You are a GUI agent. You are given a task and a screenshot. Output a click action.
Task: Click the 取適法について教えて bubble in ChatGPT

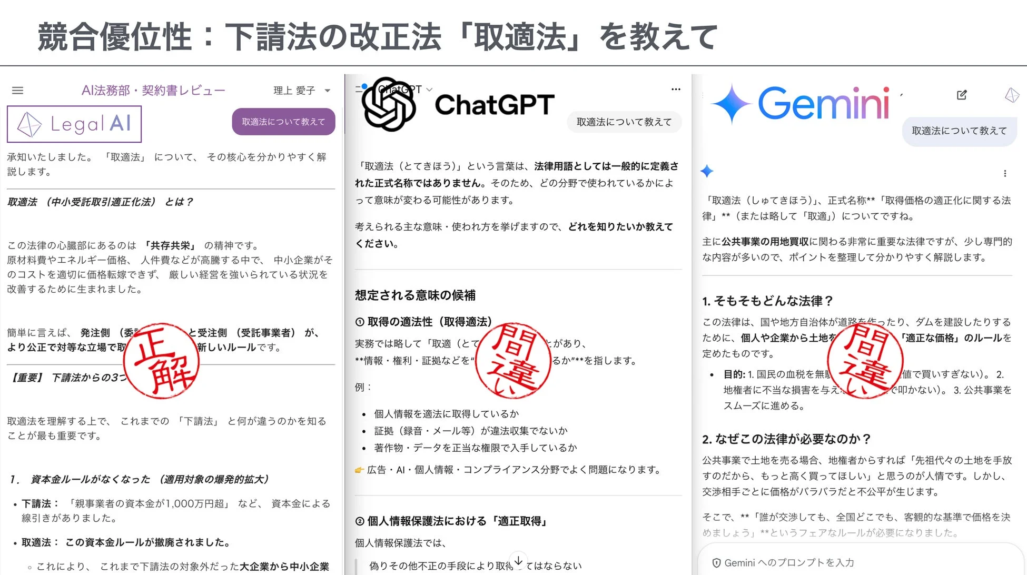[624, 122]
